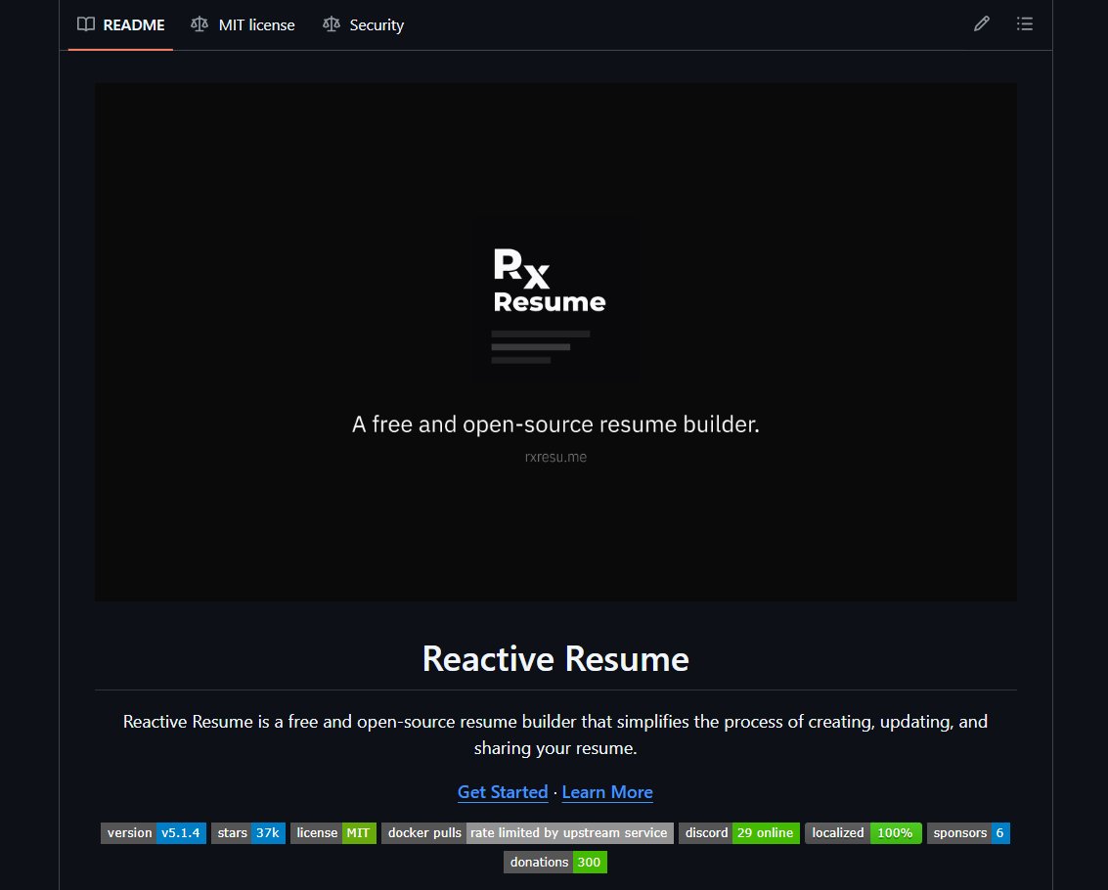Viewport: 1108px width, 890px height.
Task: Click the version v5.1.4 badge
Action: coord(154,832)
